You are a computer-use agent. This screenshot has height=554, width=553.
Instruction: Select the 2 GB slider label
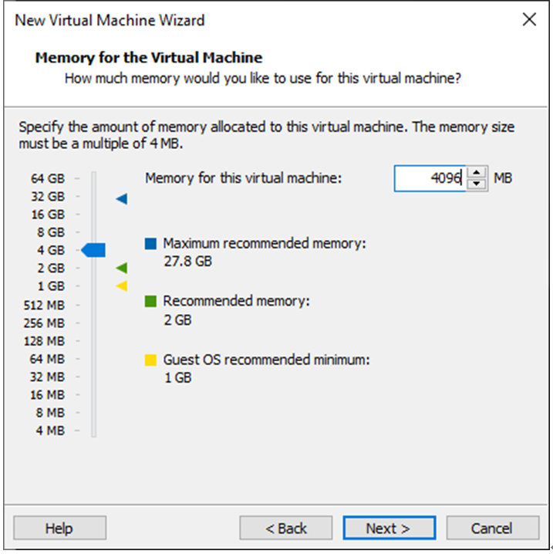(51, 269)
